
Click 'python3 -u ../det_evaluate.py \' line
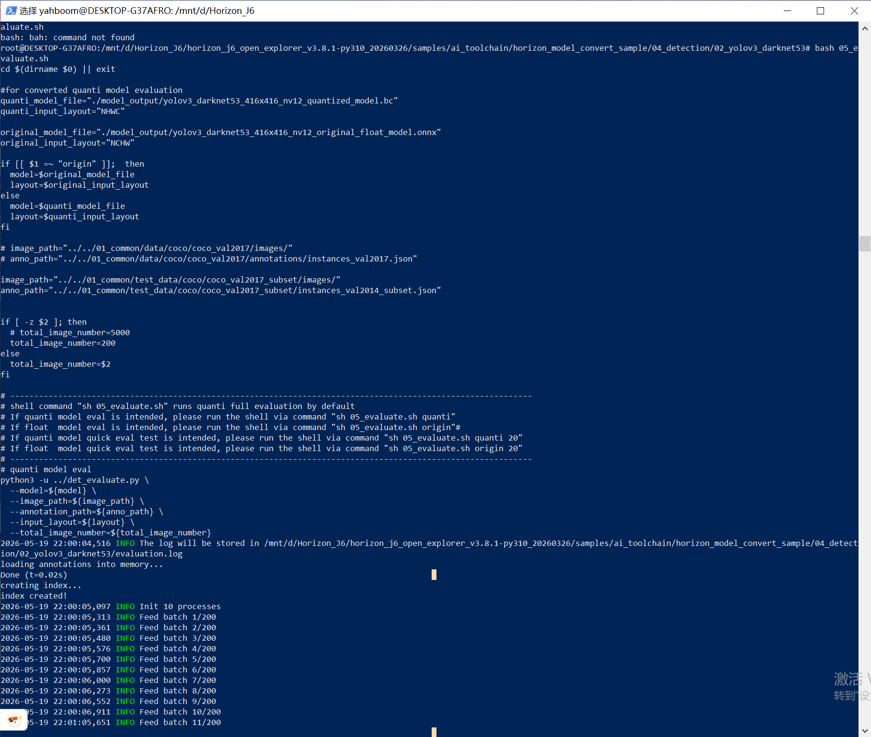point(75,480)
